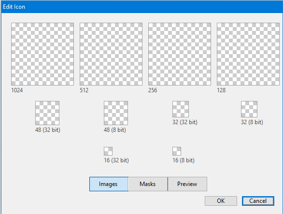Click the 512 size label
This screenshot has height=214, width=283.
84,90
